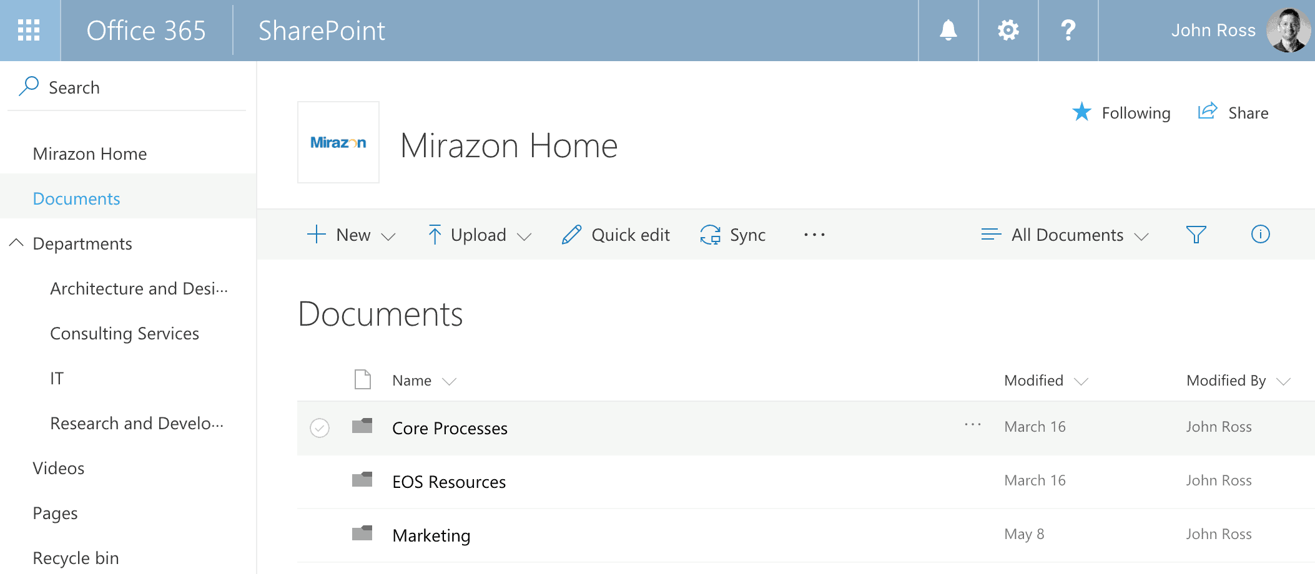Open the information details pane
Viewport: 1315px width, 574px height.
point(1260,234)
